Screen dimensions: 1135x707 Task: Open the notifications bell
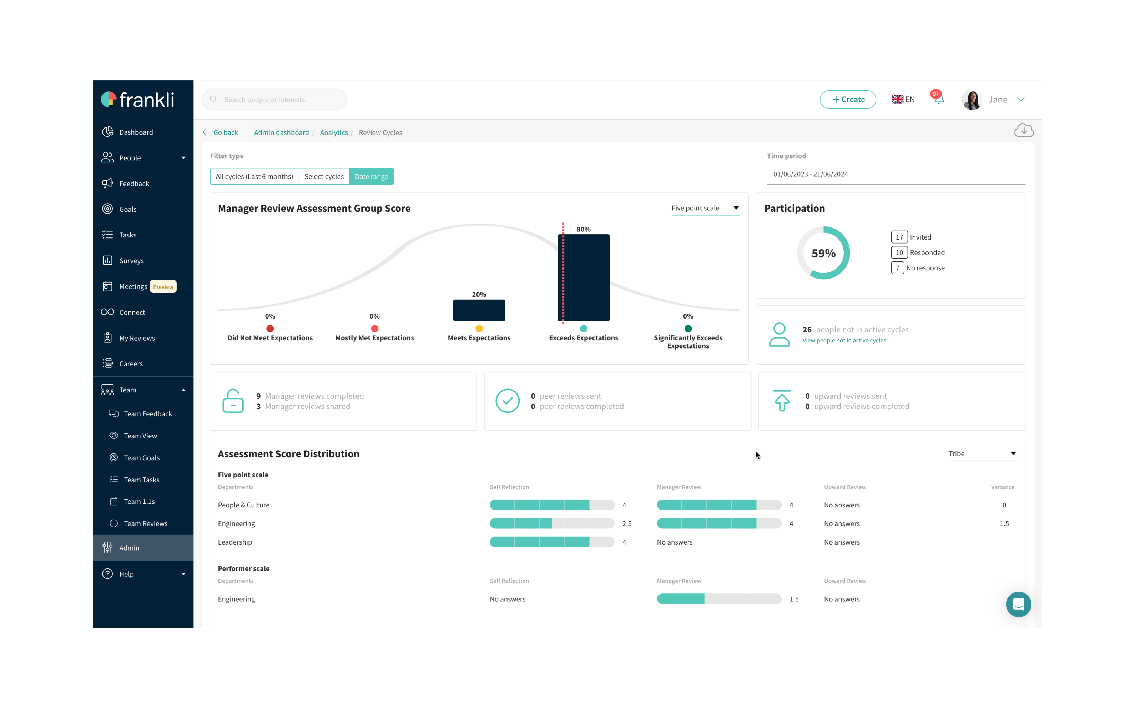coord(939,99)
